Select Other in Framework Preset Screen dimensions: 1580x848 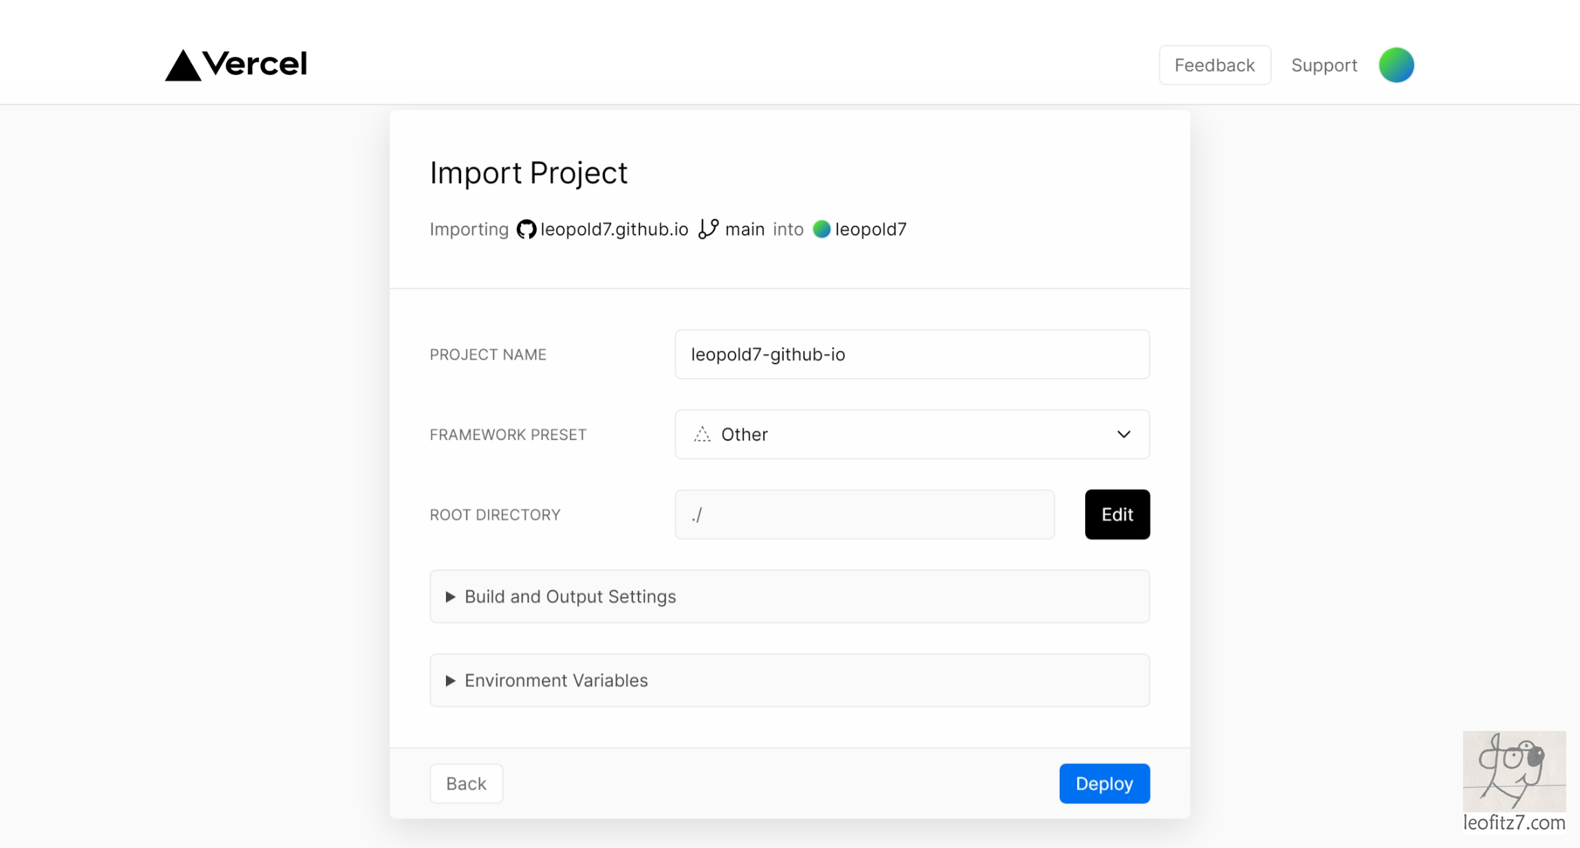point(911,434)
